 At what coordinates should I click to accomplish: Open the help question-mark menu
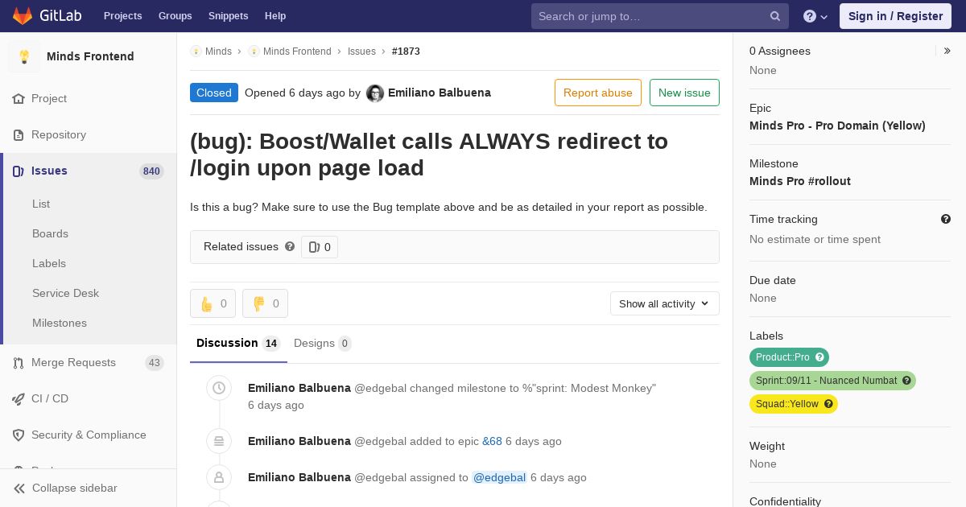pos(815,16)
